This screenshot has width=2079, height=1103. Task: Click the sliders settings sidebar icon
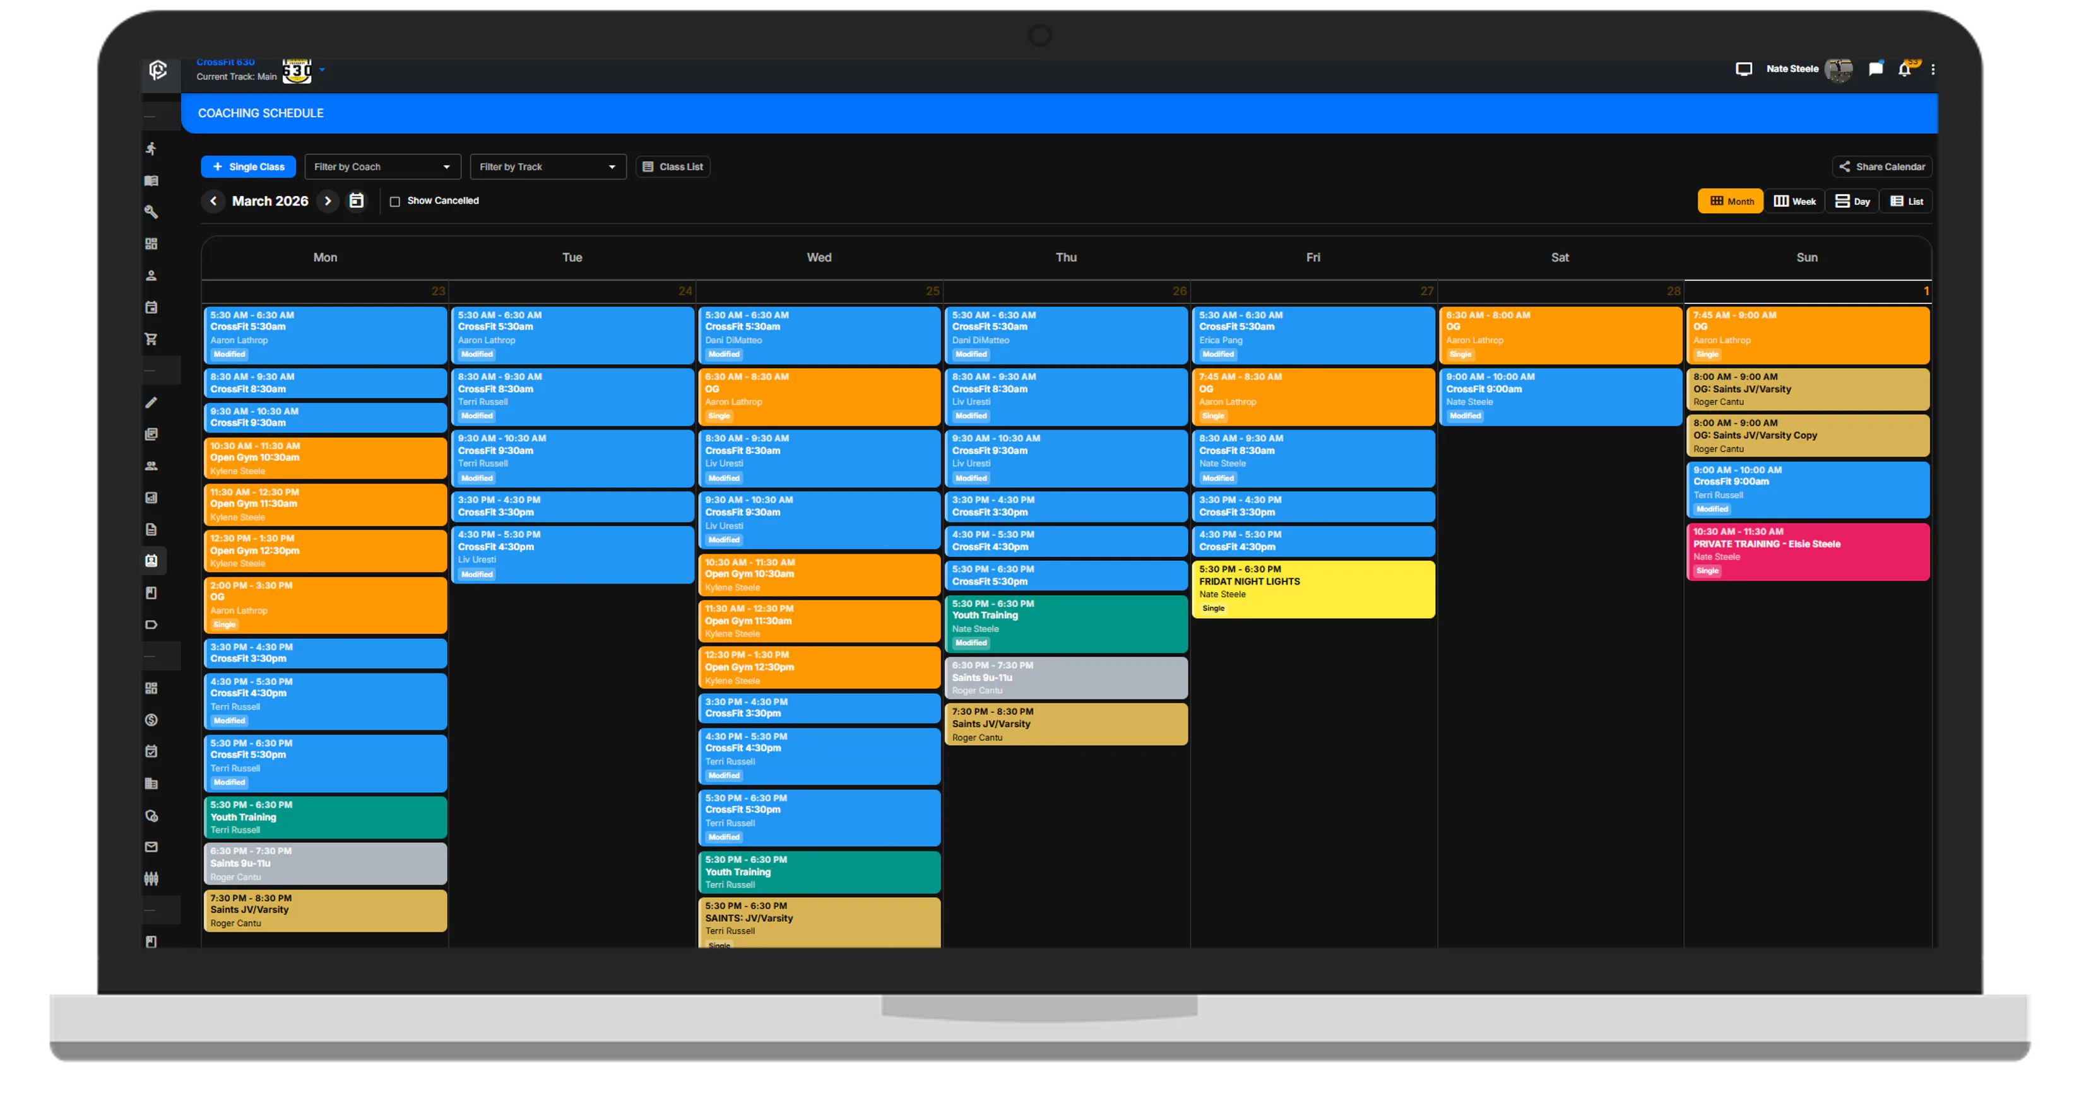click(151, 879)
